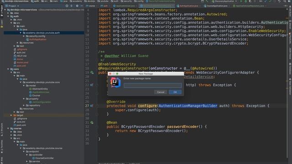The image size is (292, 164).
Task: Open the Structure tool window side tab
Action: (x=2, y=129)
